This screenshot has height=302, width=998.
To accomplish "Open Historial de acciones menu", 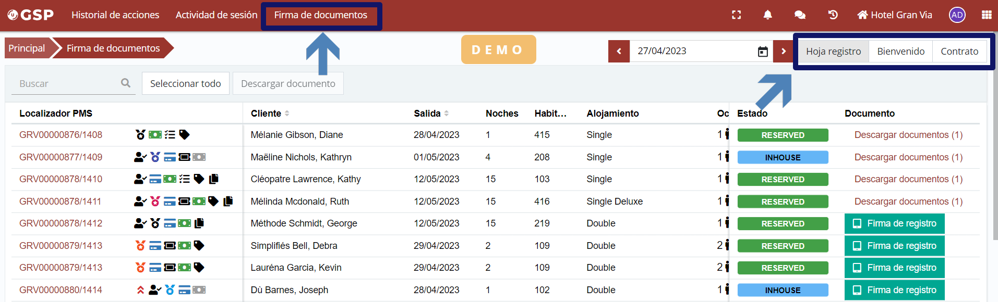I will pyautogui.click(x=115, y=15).
